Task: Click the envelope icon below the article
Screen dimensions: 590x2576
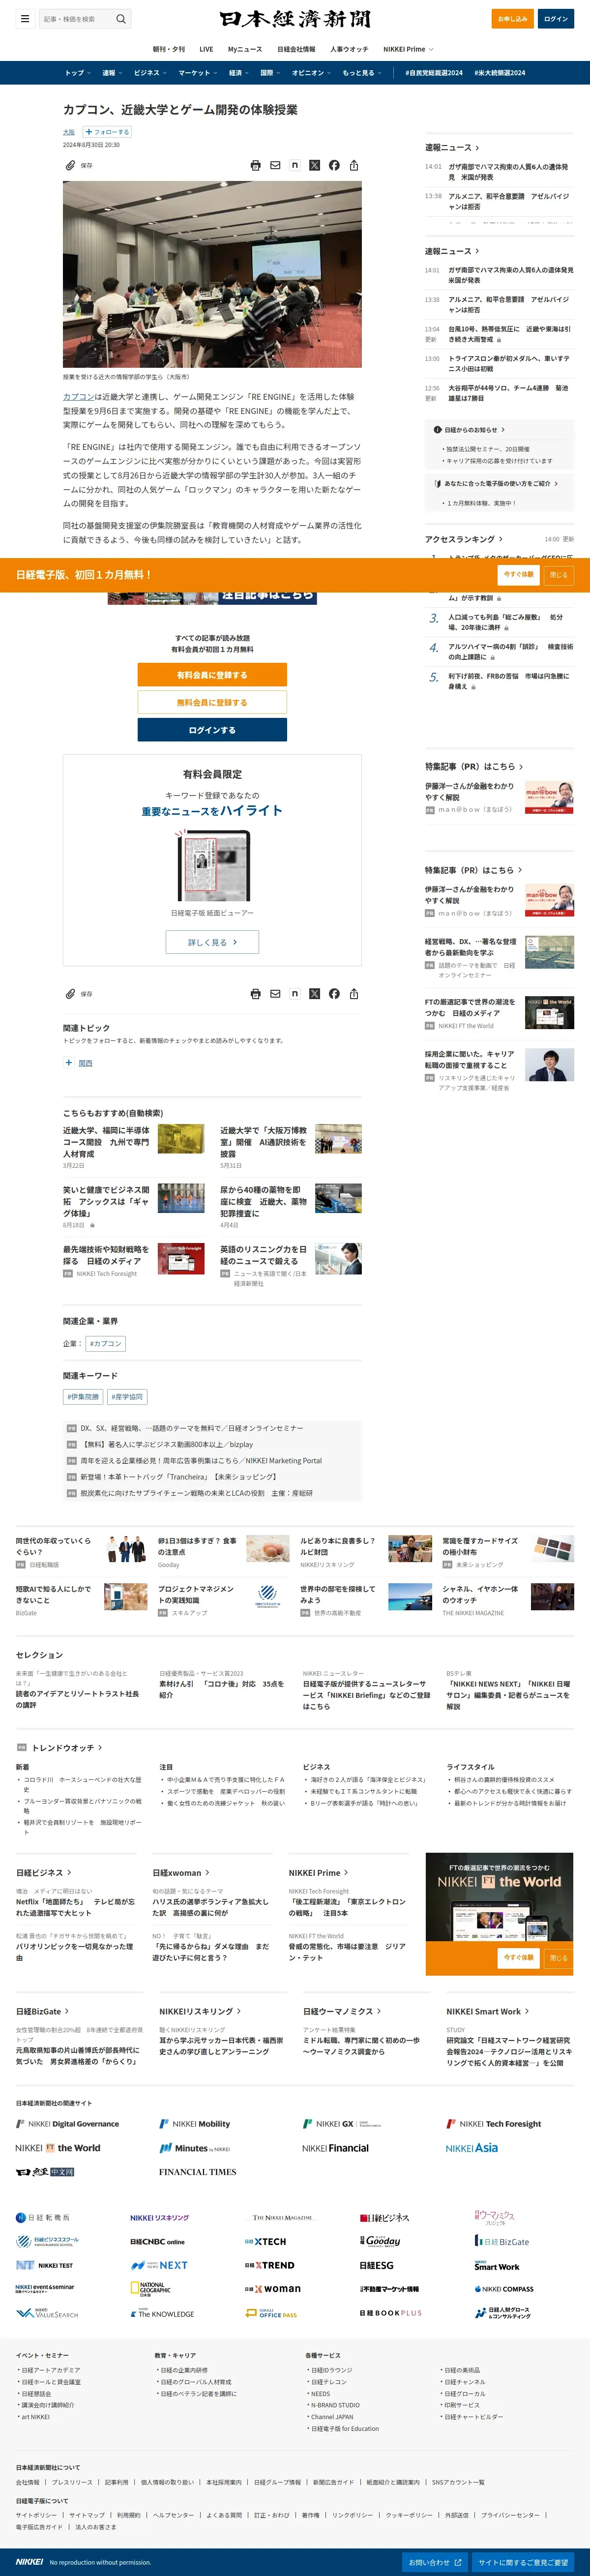Action: [275, 993]
